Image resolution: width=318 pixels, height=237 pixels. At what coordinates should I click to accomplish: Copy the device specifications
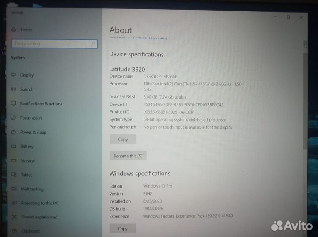(x=123, y=139)
